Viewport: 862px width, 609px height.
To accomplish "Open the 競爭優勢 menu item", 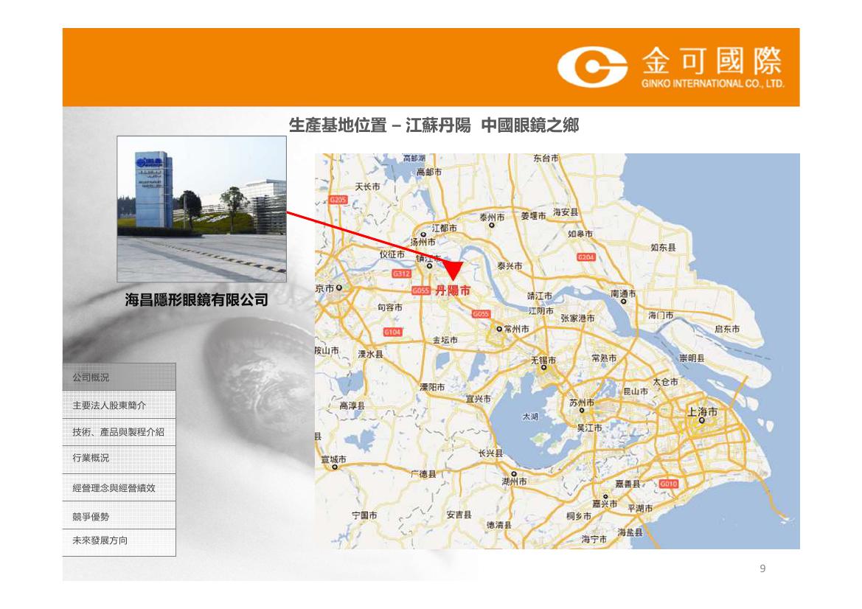I will click(x=119, y=516).
